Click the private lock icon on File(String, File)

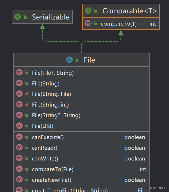click(x=27, y=94)
